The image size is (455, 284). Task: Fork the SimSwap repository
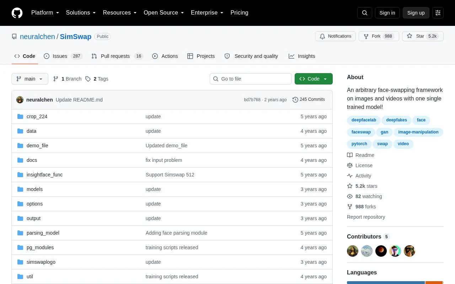(379, 36)
